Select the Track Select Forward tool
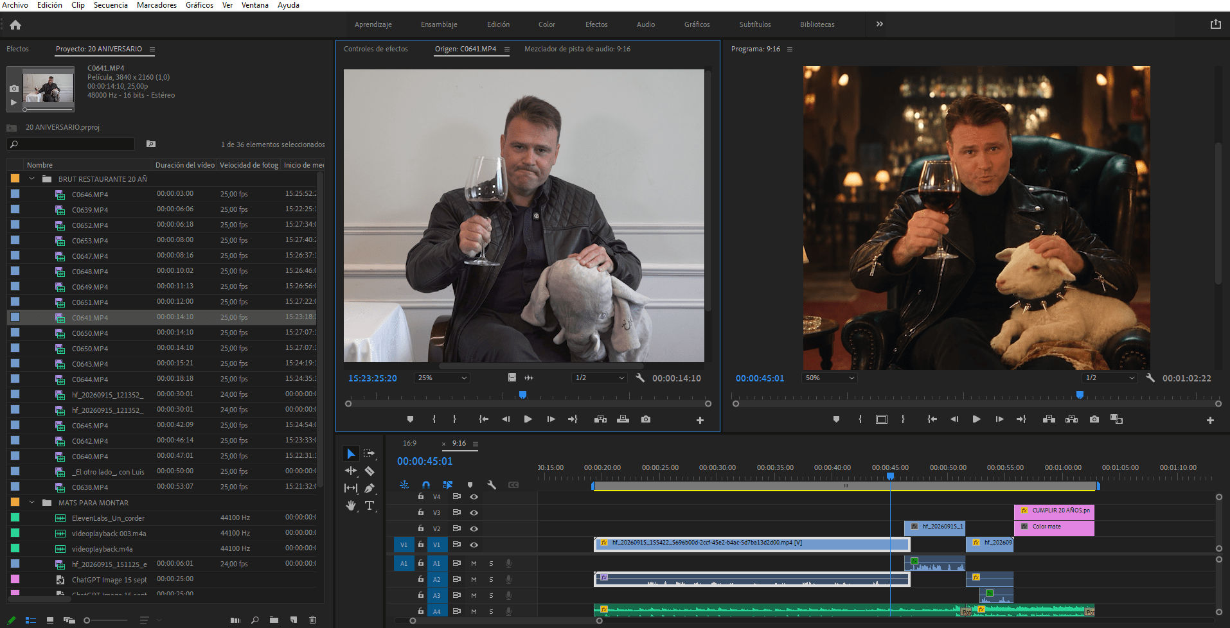The height and width of the screenshot is (628, 1230). pyautogui.click(x=370, y=453)
